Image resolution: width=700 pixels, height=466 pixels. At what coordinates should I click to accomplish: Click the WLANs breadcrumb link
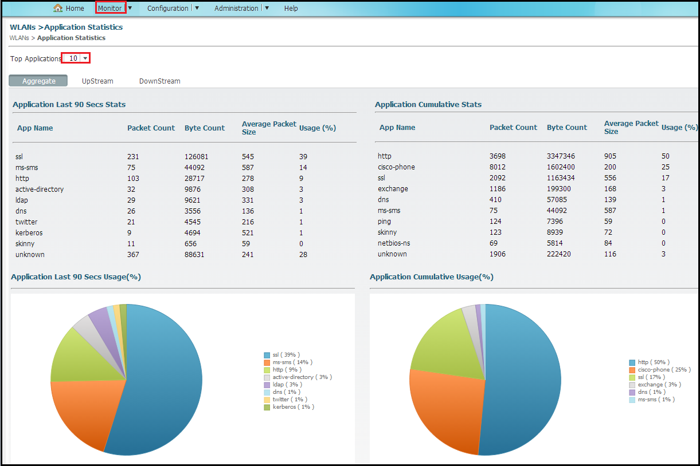point(19,38)
